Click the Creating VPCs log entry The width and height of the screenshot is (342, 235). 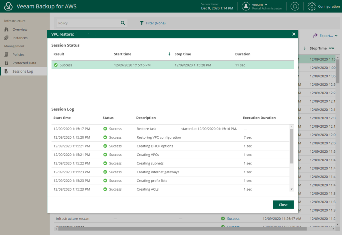tap(171, 155)
